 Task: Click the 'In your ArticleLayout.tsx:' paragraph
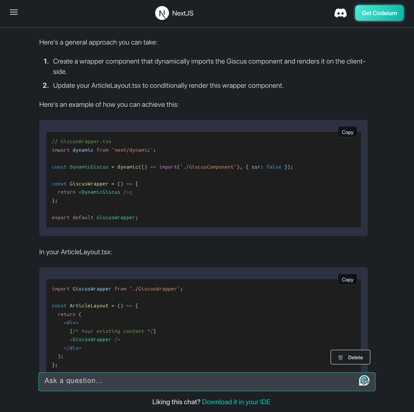pyautogui.click(x=76, y=252)
